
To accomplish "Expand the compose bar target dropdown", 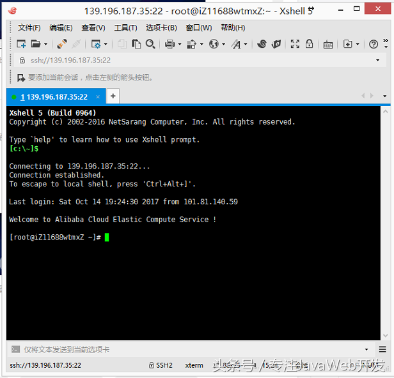I will point(366,349).
